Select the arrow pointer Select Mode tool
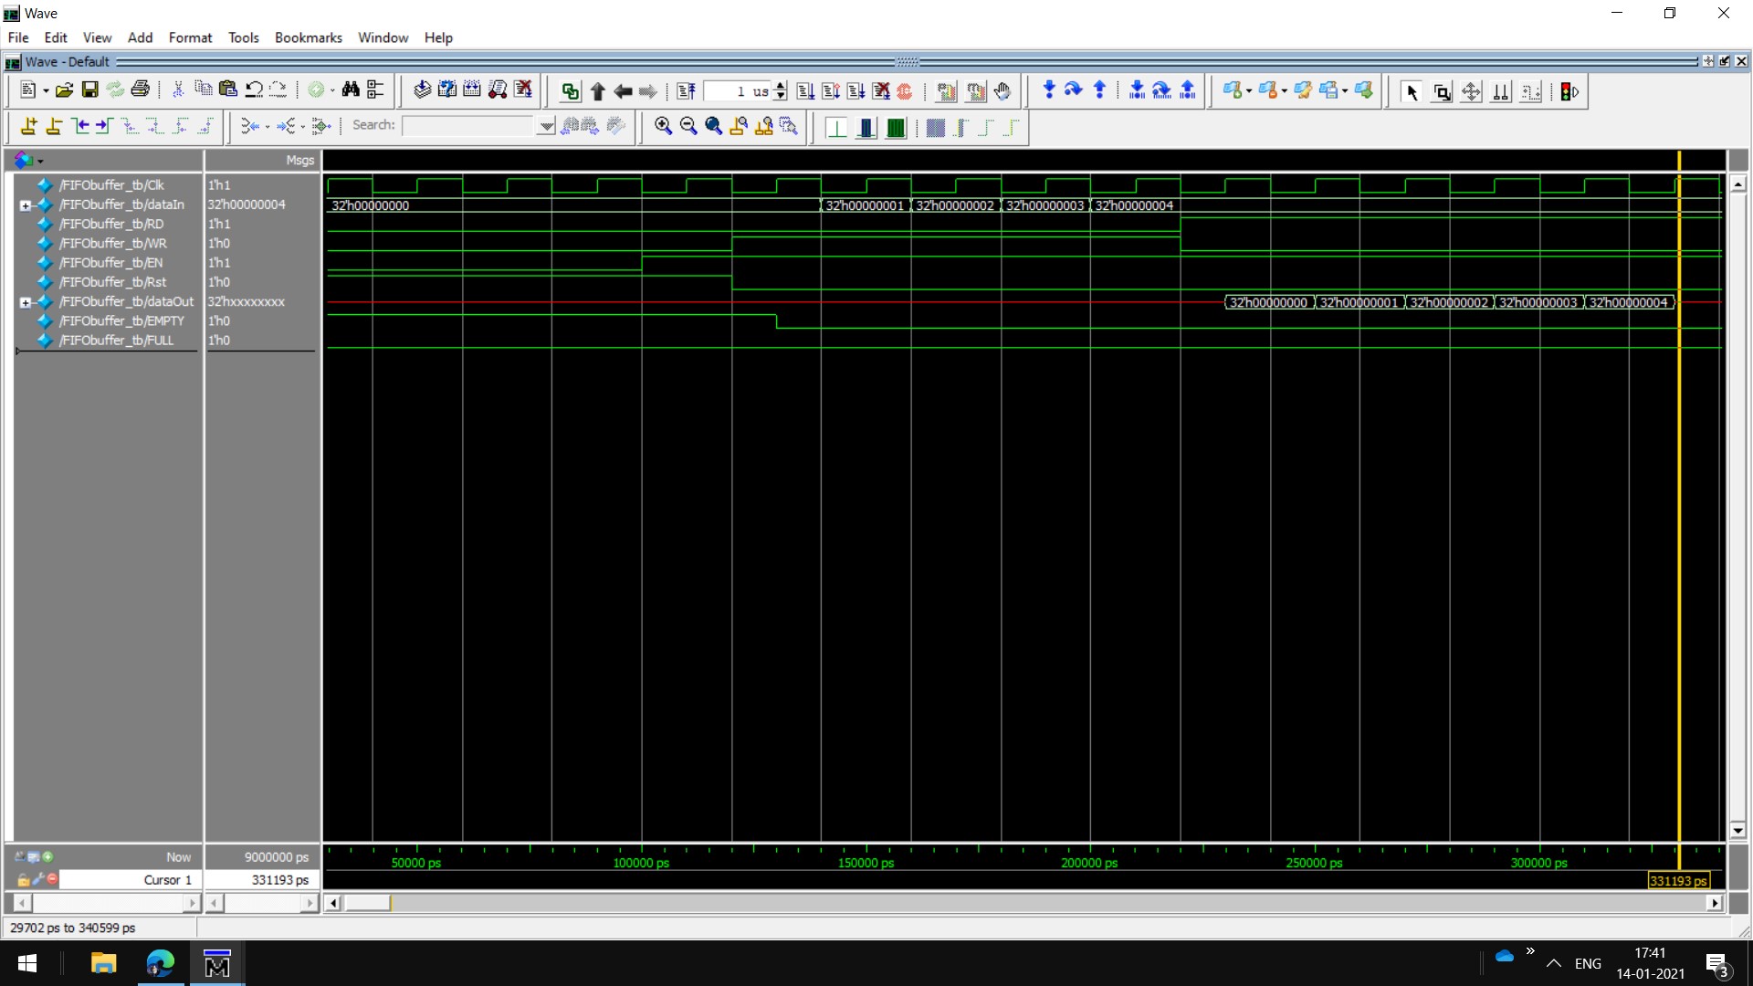Viewport: 1753px width, 986px height. [x=1412, y=92]
